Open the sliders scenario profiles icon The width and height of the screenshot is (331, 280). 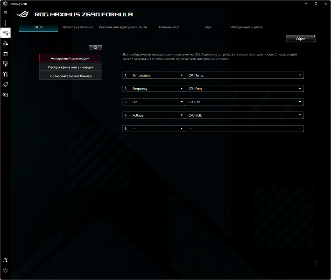(x=5, y=64)
